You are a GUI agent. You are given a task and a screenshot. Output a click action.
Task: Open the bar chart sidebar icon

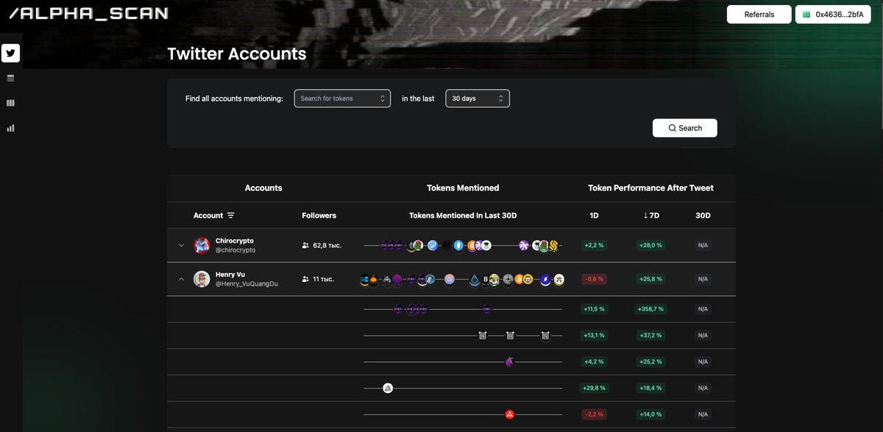(x=10, y=128)
